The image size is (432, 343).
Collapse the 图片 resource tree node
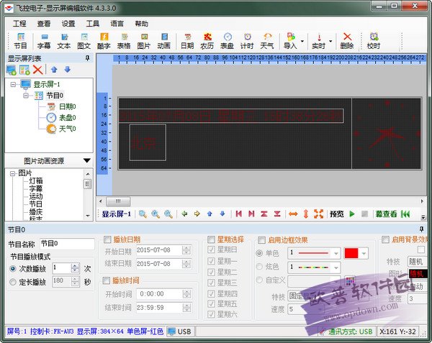pyautogui.click(x=12, y=173)
